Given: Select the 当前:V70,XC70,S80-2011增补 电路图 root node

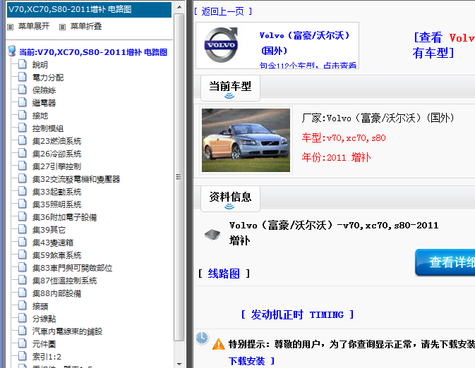Looking at the screenshot, I should [x=93, y=52].
